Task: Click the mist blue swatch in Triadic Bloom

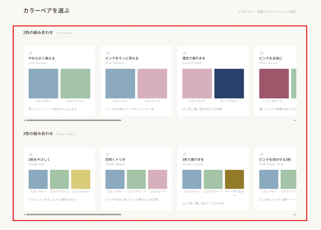Action: (x=115, y=179)
